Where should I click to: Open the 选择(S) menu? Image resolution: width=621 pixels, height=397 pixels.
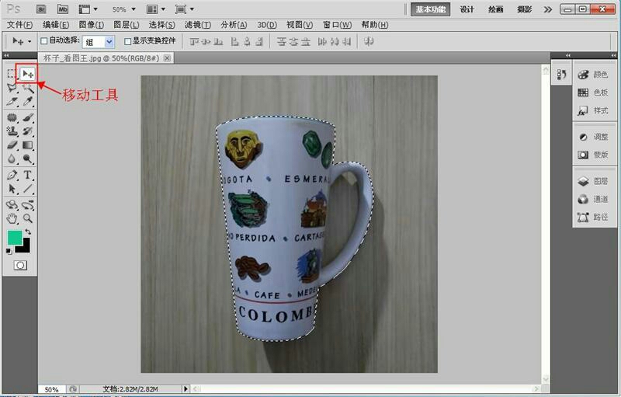coord(161,25)
